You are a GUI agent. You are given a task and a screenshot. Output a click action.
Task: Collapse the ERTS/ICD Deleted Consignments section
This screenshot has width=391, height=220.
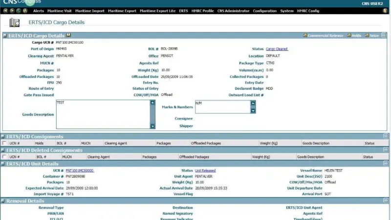click(x=3, y=150)
